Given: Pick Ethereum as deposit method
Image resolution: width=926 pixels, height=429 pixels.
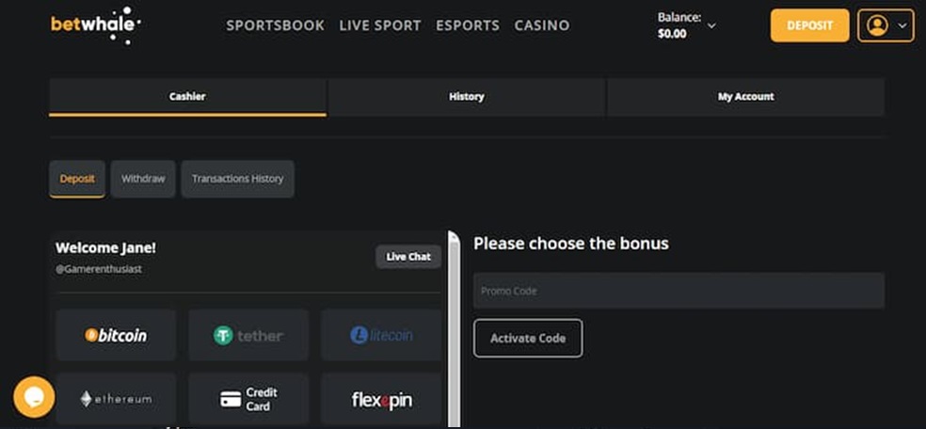Looking at the screenshot, I should (116, 399).
